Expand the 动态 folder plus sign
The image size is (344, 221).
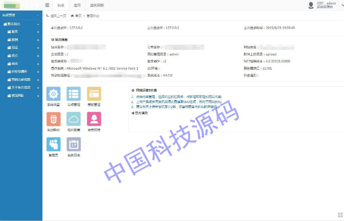38,64
